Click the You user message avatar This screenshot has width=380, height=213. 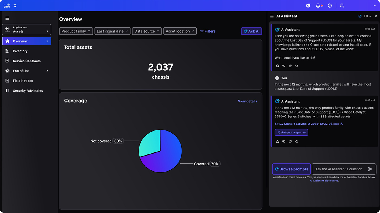click(277, 78)
